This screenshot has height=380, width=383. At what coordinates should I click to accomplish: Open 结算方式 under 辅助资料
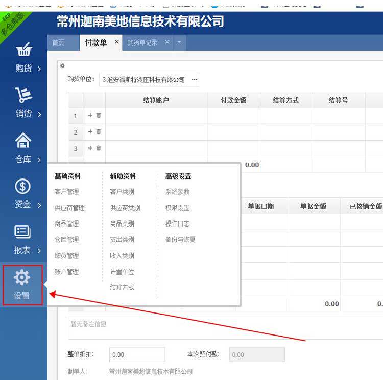coord(122,287)
